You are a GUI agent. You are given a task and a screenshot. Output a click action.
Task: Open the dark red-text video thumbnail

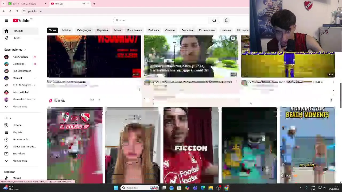point(94,56)
